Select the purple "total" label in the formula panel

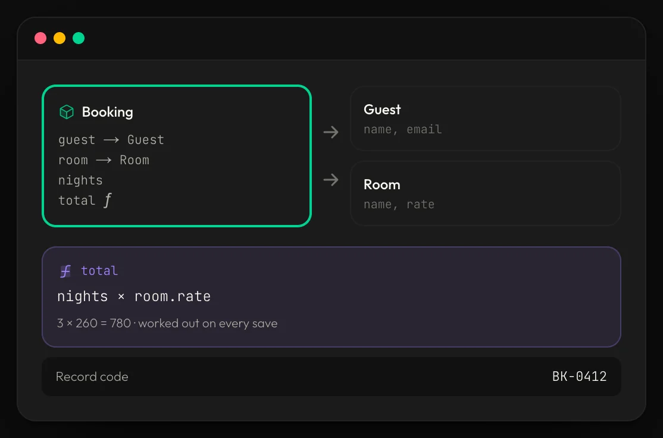(99, 271)
